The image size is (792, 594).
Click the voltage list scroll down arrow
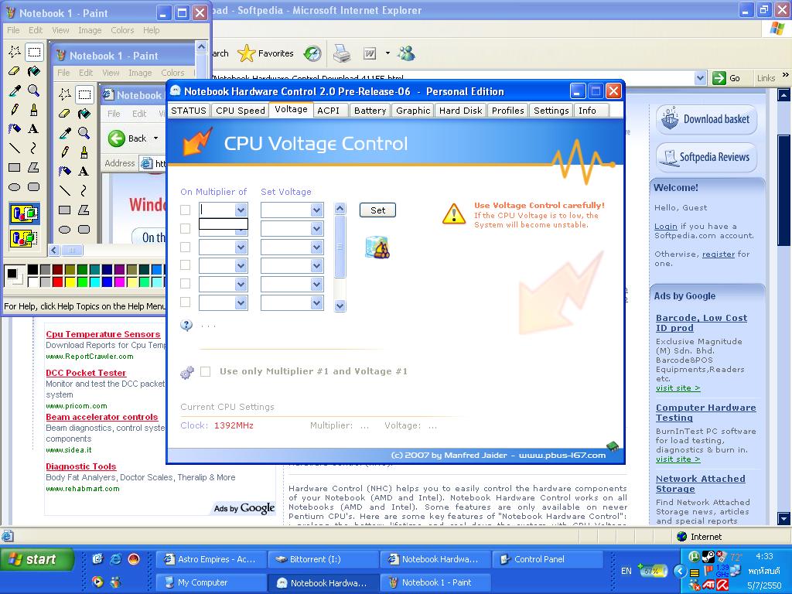coord(340,306)
